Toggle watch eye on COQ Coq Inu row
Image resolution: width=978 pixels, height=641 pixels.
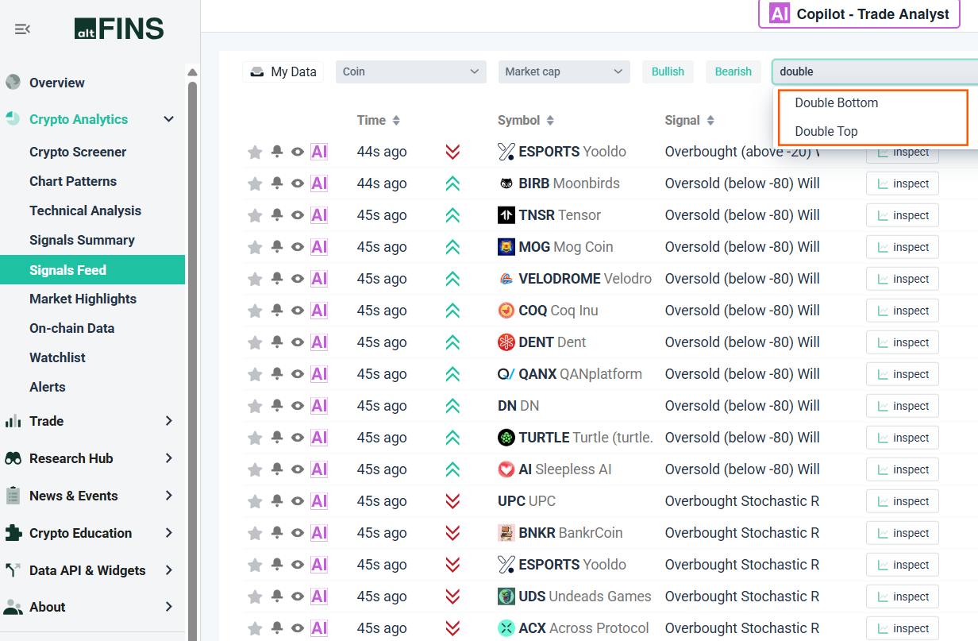click(x=298, y=311)
